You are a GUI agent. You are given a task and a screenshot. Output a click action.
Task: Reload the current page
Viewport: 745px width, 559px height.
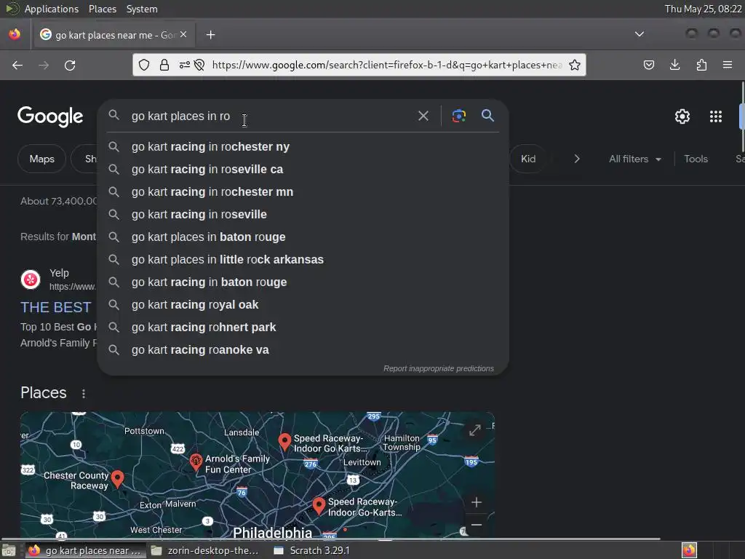click(70, 65)
